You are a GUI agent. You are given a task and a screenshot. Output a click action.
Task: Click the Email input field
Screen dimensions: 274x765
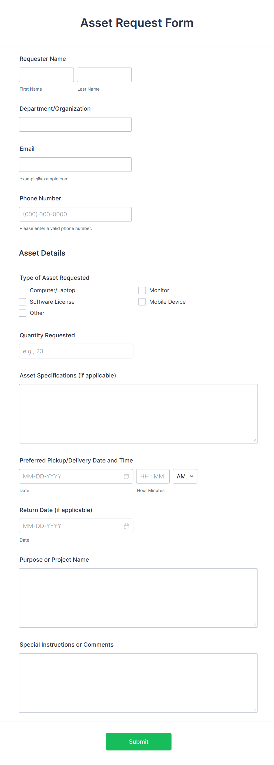coord(75,164)
